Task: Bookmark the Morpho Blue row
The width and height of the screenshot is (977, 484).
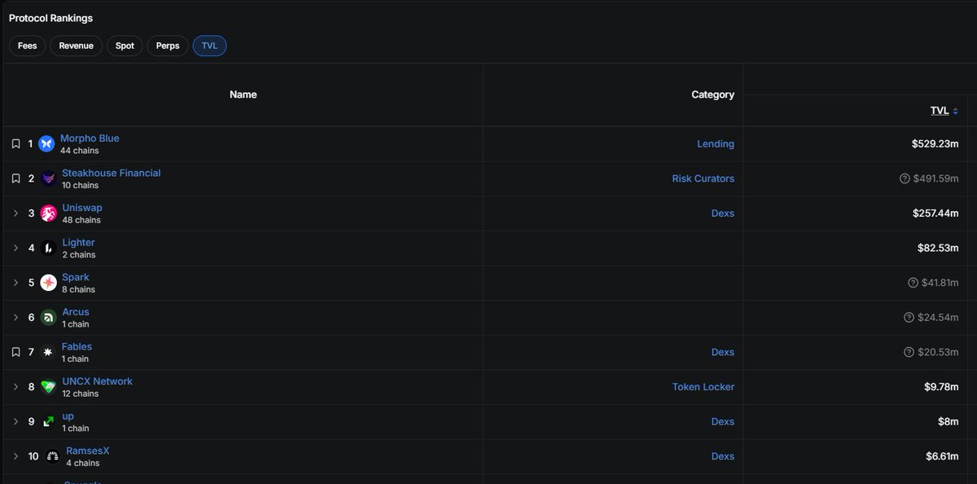Action: point(15,143)
